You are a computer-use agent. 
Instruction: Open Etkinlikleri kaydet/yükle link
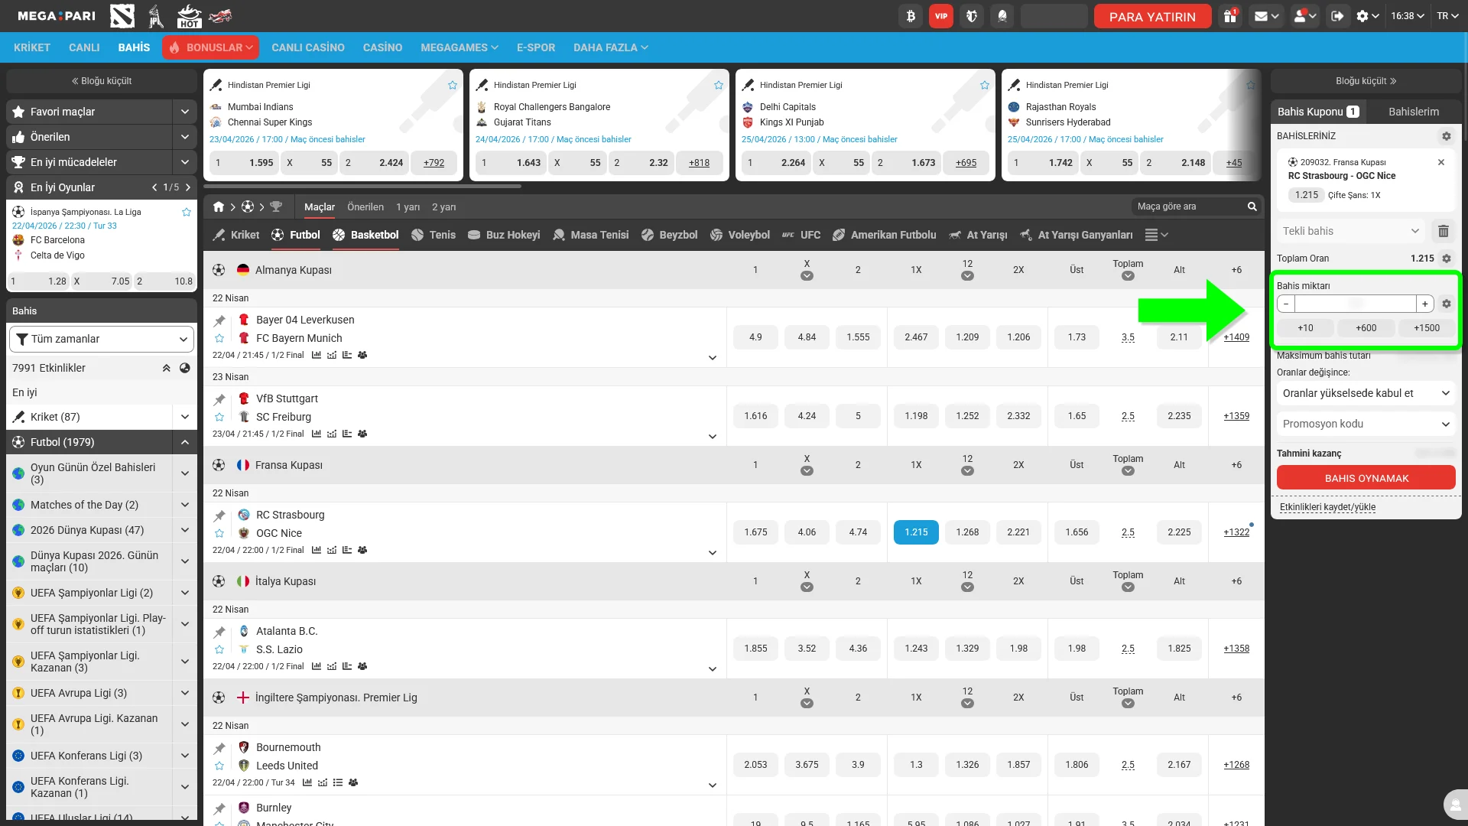[1327, 507]
